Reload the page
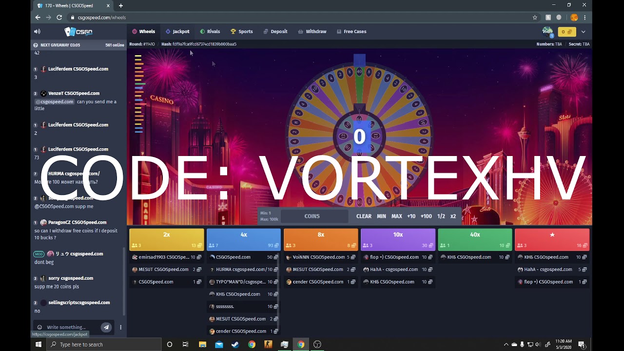Screen dimensions: 624x351 tap(59, 17)
